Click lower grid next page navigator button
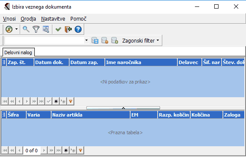Viewport: 246px width, 157px height. [x=51, y=151]
